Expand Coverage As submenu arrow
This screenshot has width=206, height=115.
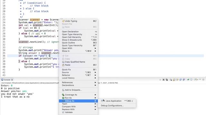(x=95, y=95)
